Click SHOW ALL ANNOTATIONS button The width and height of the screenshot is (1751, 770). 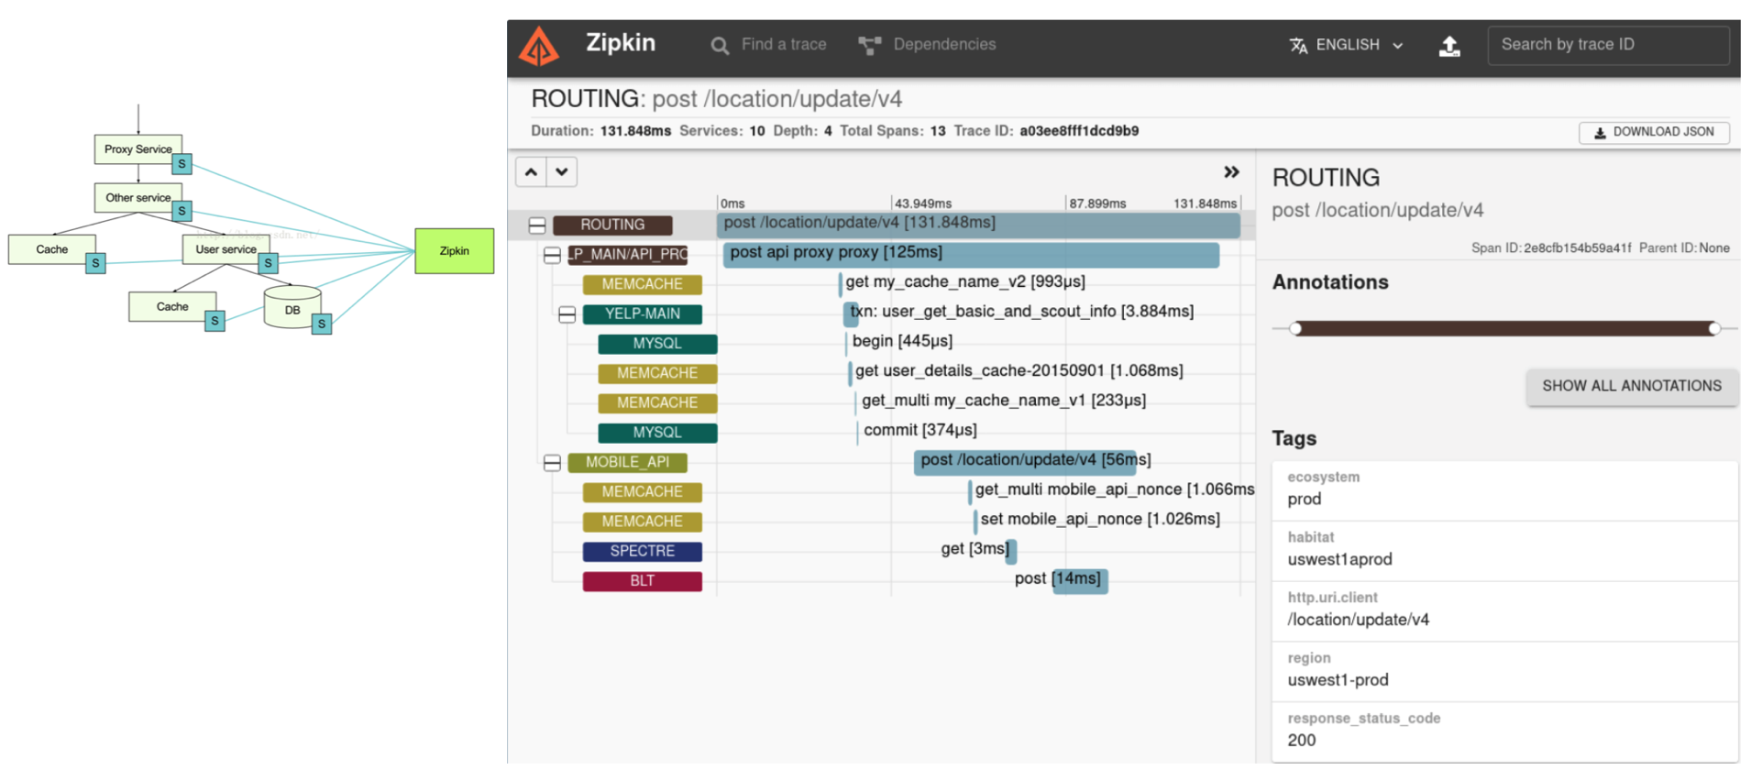point(1632,387)
